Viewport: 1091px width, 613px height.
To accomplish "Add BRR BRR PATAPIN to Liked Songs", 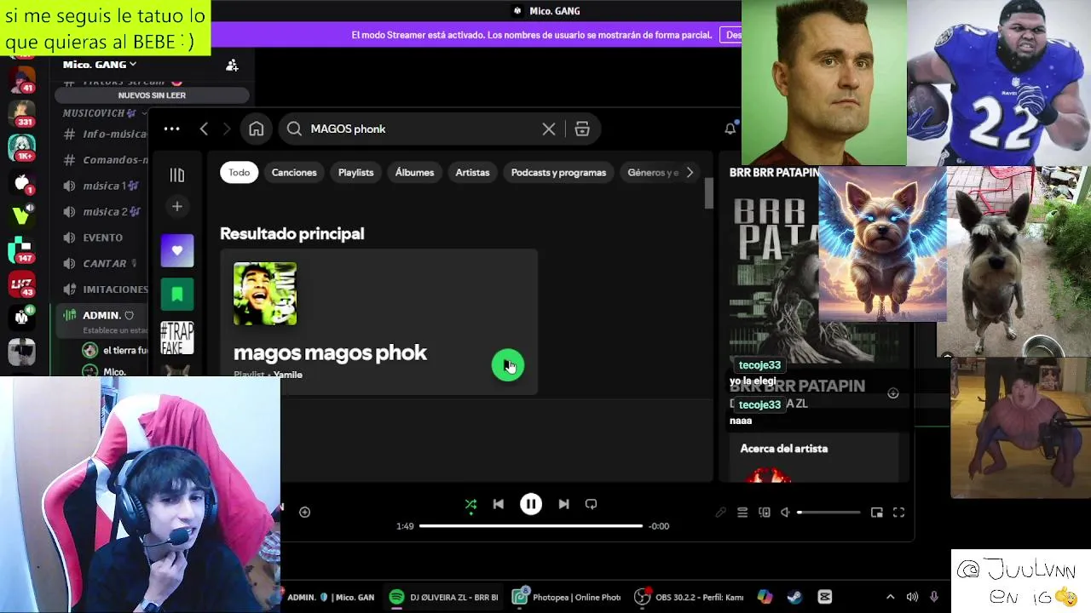I will [x=892, y=393].
